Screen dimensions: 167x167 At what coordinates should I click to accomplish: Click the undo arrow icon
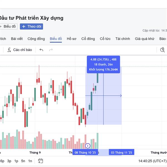(41, 50)
